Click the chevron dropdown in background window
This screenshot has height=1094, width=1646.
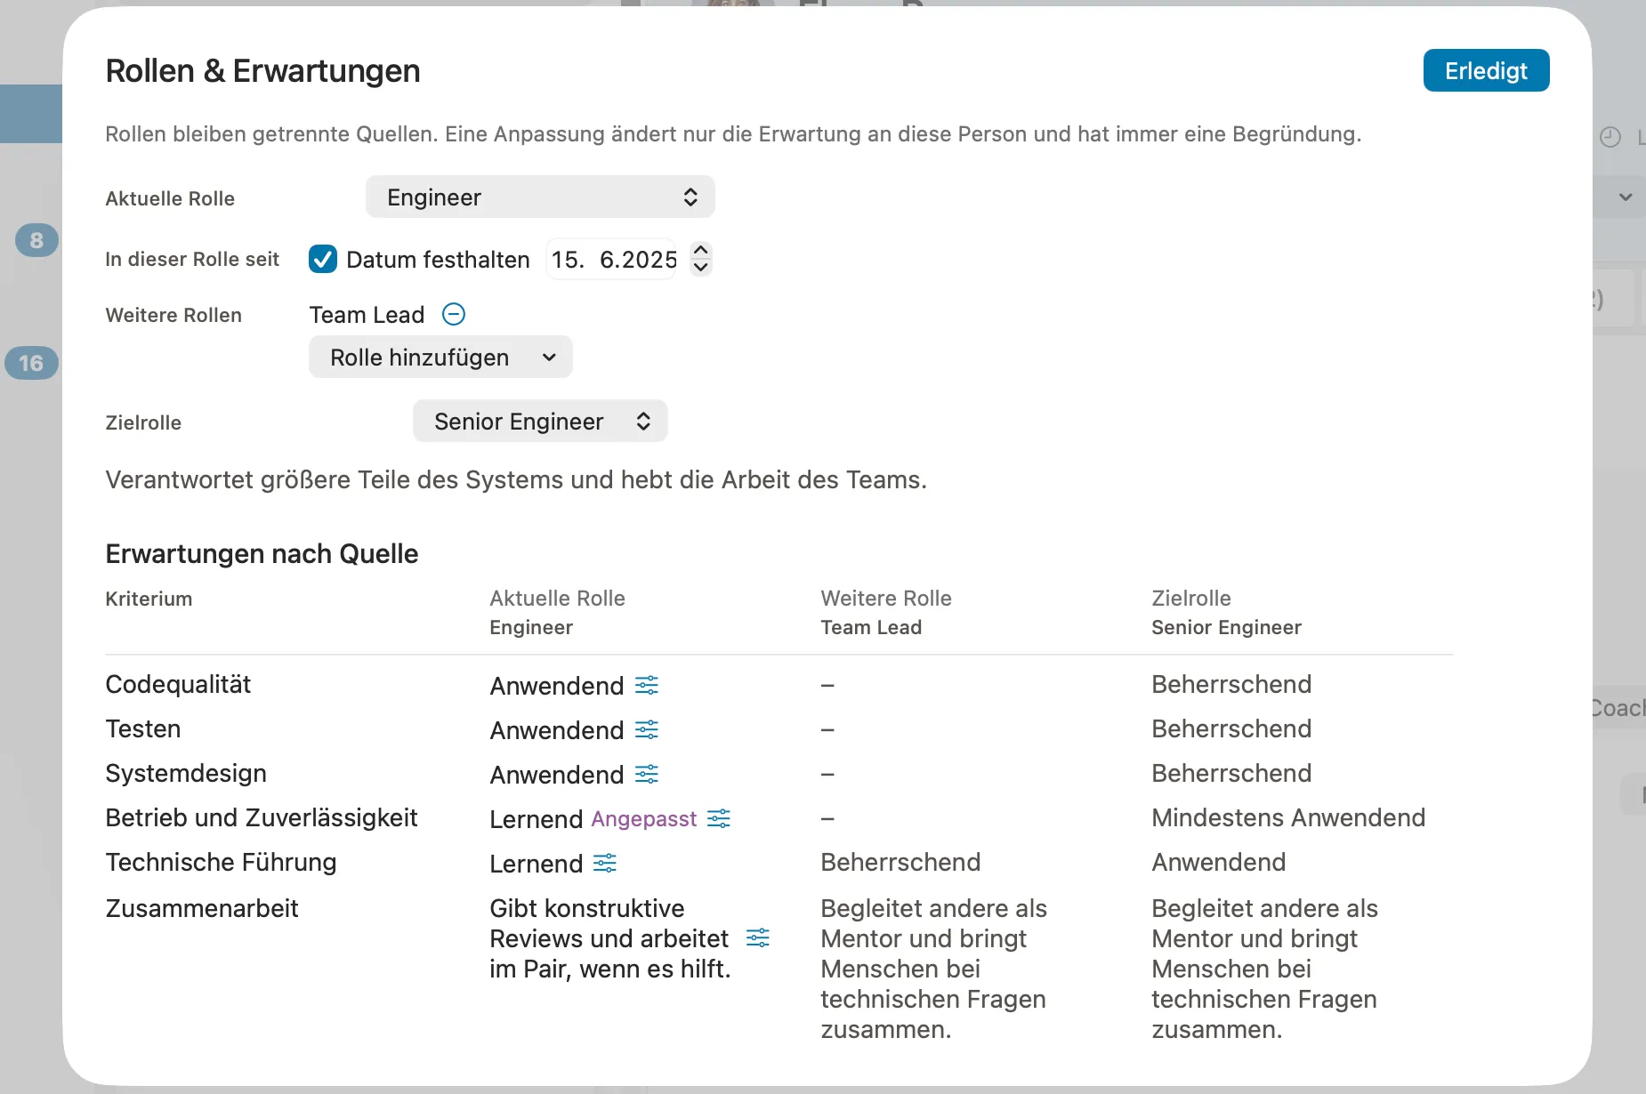1626,197
